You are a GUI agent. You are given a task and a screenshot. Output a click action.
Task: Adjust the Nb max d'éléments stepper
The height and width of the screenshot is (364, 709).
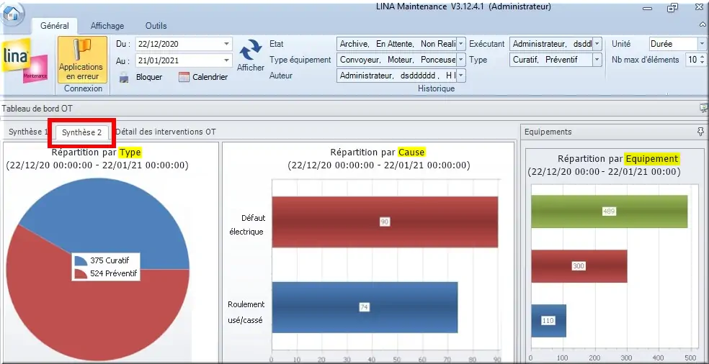pyautogui.click(x=703, y=60)
